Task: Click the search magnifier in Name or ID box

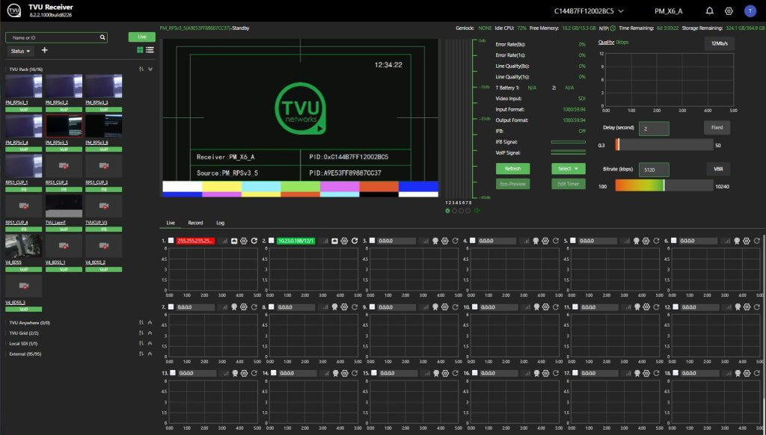Action: coord(102,37)
